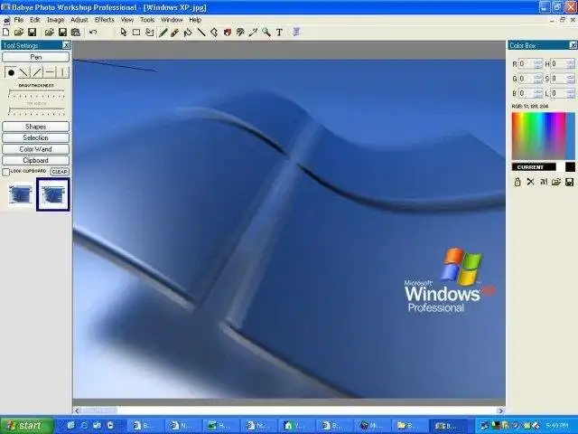Select the eyedropper color picker tool

(x=253, y=33)
